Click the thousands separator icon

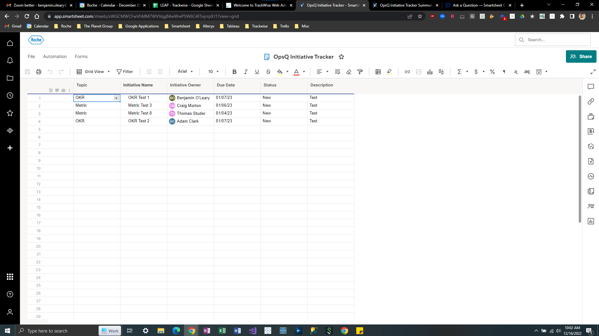(x=504, y=72)
